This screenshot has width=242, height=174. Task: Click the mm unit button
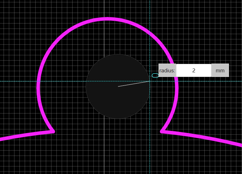point(220,70)
